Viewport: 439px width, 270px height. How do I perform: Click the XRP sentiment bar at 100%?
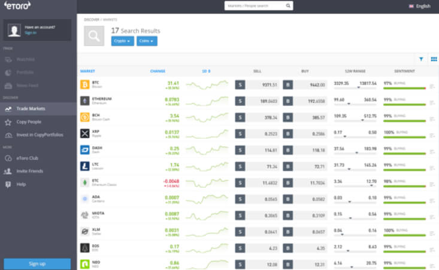click(x=405, y=137)
